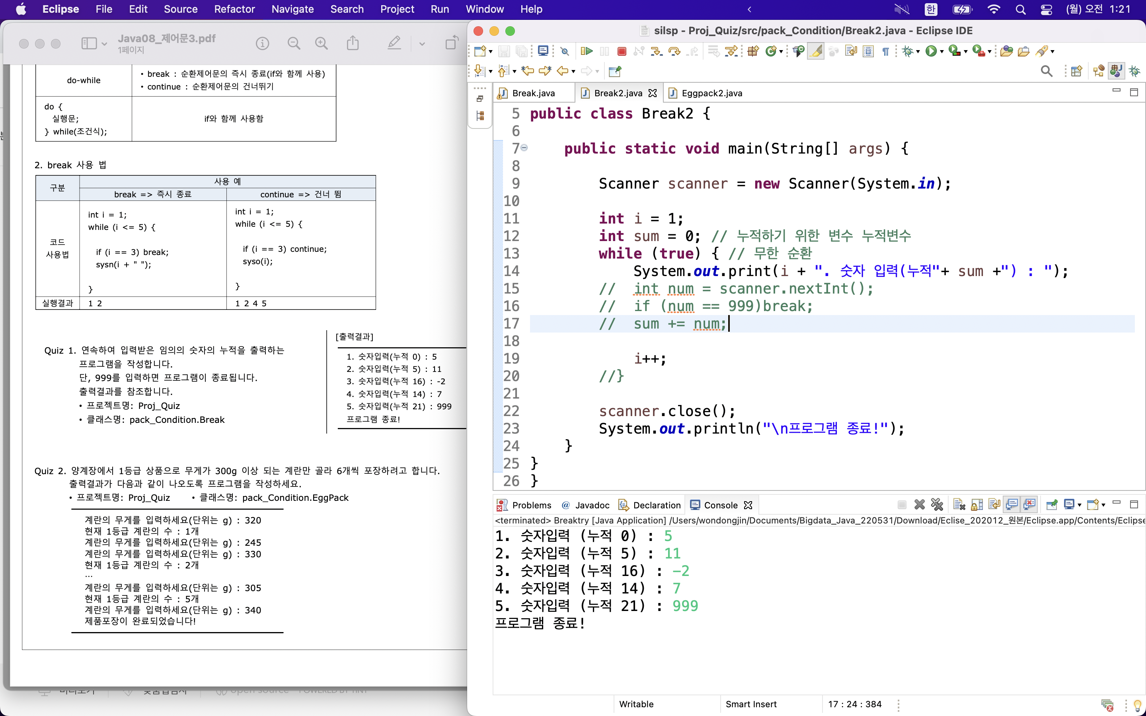Click the PDF zoom out button

point(294,44)
